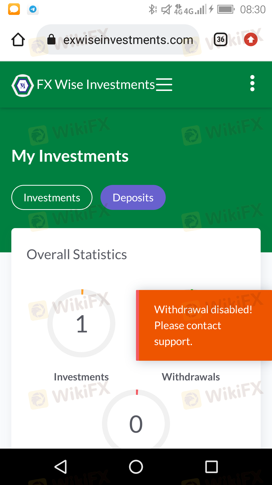Tap the red upload arrow icon
Image resolution: width=272 pixels, height=485 pixels.
[x=251, y=39]
